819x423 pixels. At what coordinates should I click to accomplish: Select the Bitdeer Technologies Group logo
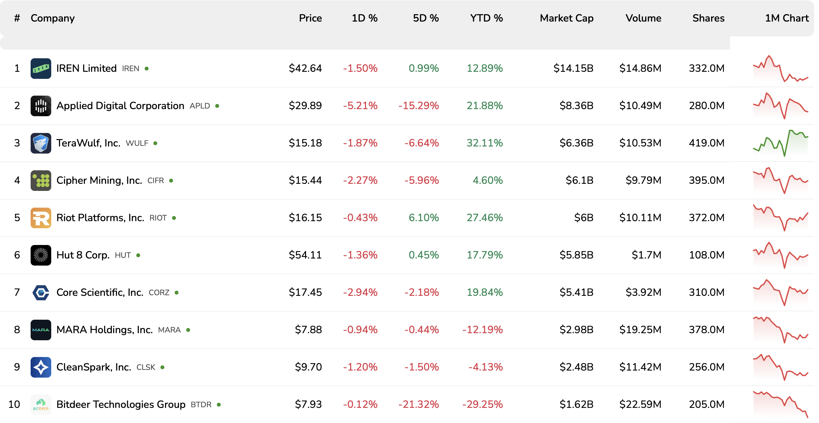point(41,405)
